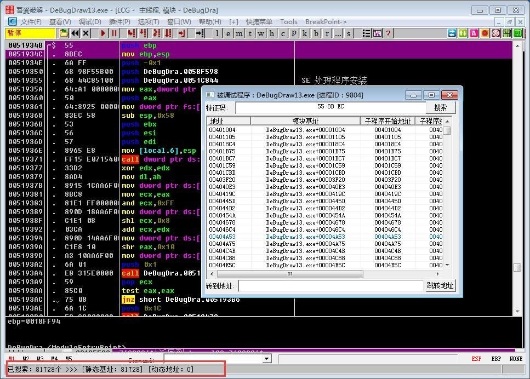
Task: Click the EBP register mode label
Action: [496, 359]
